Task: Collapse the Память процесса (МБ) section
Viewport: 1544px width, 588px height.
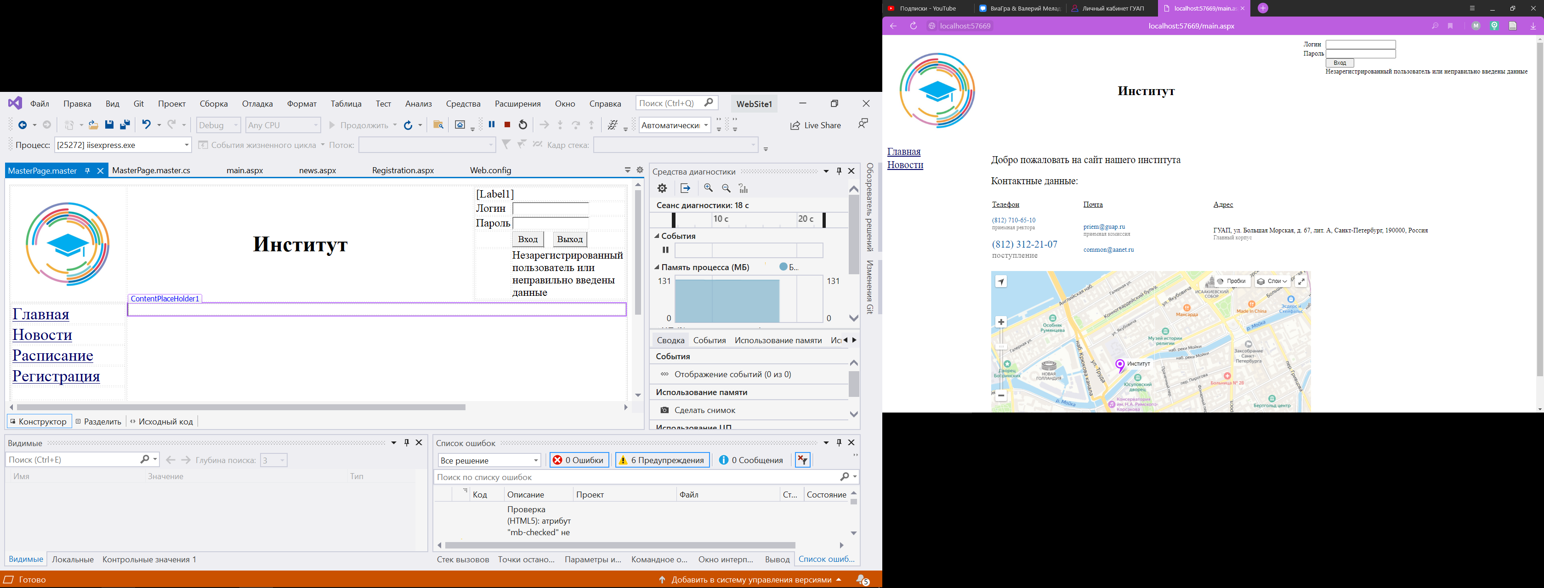Action: pos(657,267)
